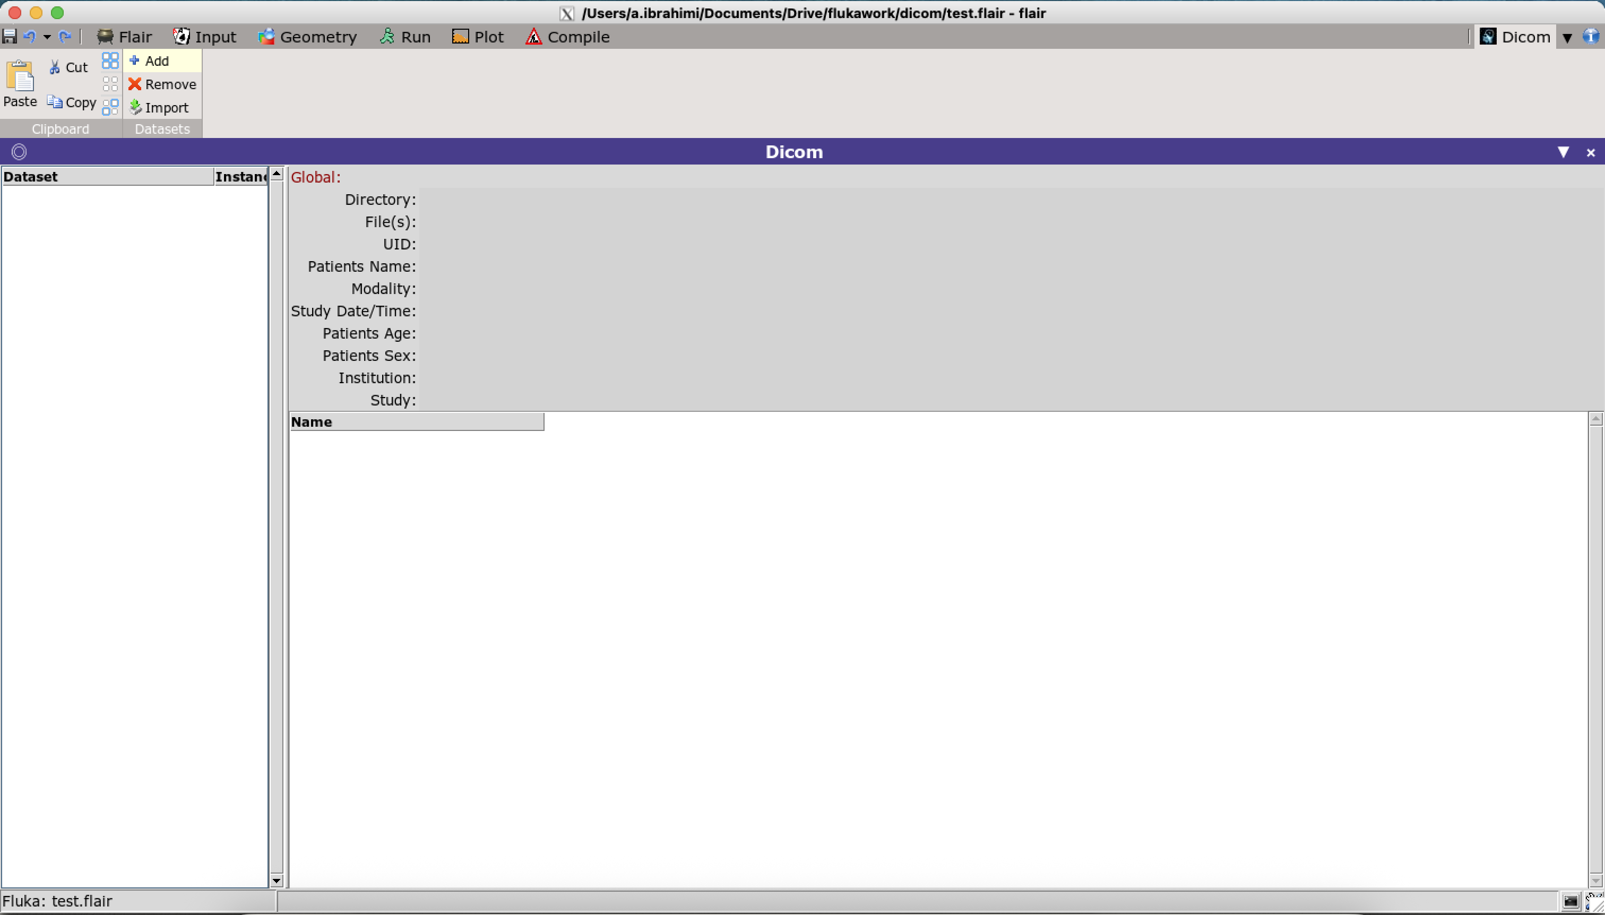Add a new dataset
Viewport: 1605px width, 915px height.
[x=150, y=61]
